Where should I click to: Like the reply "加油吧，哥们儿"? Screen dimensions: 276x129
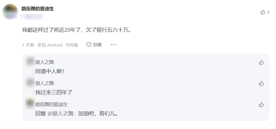pos(261,105)
